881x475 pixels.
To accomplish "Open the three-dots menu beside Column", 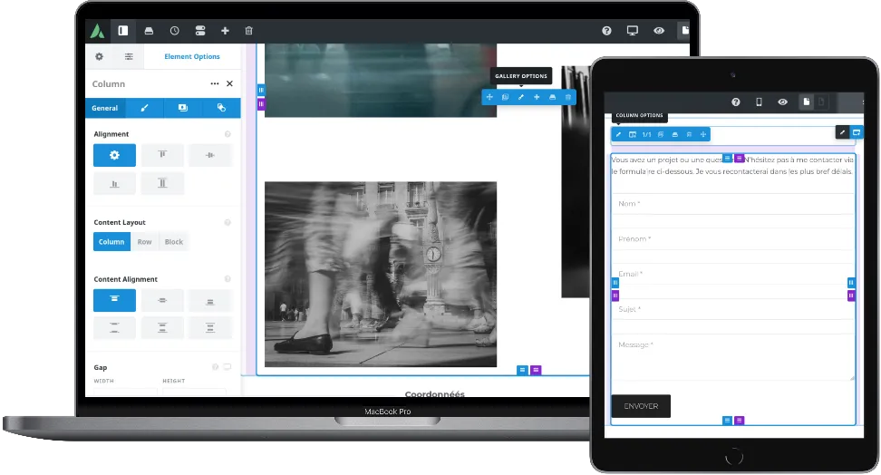I will [215, 83].
